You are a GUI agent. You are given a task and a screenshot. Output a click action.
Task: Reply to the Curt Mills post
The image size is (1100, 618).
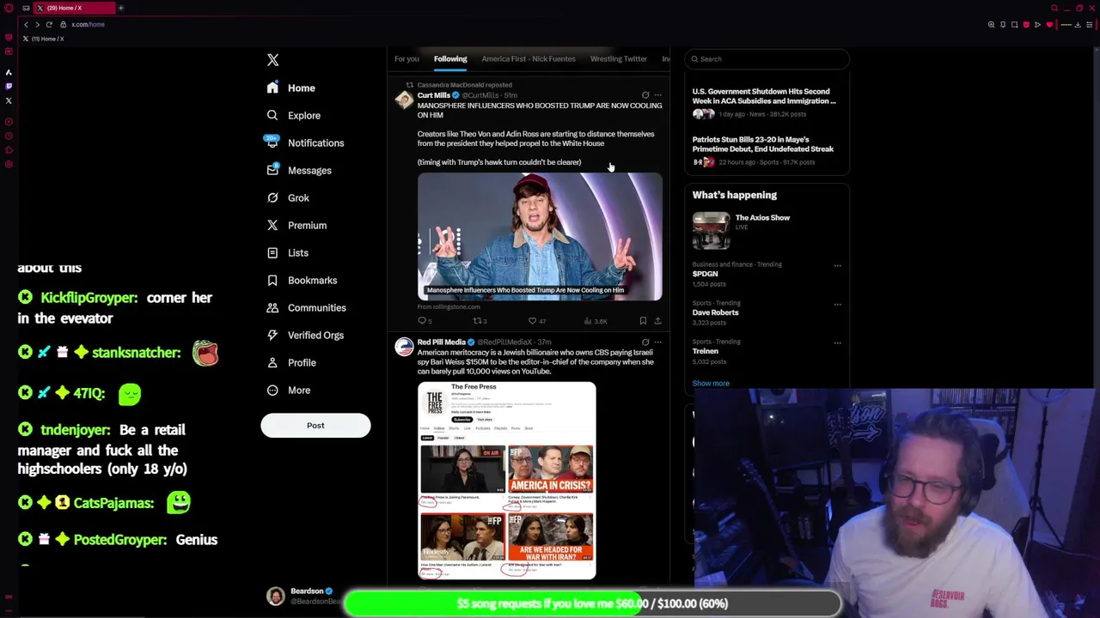422,321
